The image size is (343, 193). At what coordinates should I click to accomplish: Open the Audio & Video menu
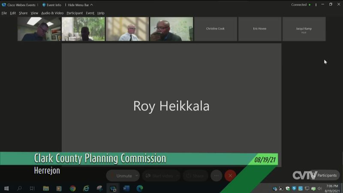click(52, 13)
